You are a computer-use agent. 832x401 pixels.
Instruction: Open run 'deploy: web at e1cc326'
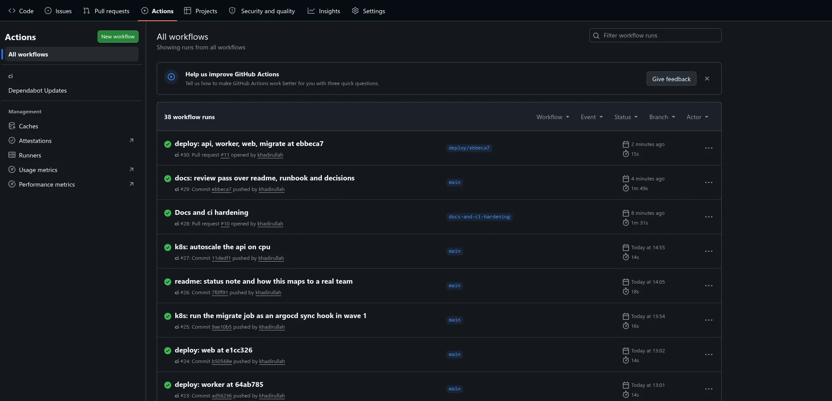(x=214, y=350)
